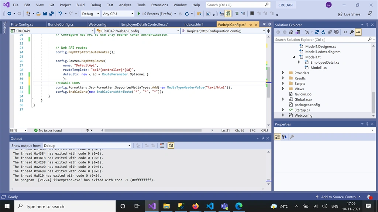Click Clear All icon in Output panel

click(162, 145)
